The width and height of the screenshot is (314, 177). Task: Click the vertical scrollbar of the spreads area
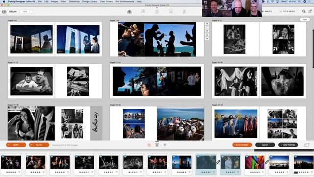313,49
